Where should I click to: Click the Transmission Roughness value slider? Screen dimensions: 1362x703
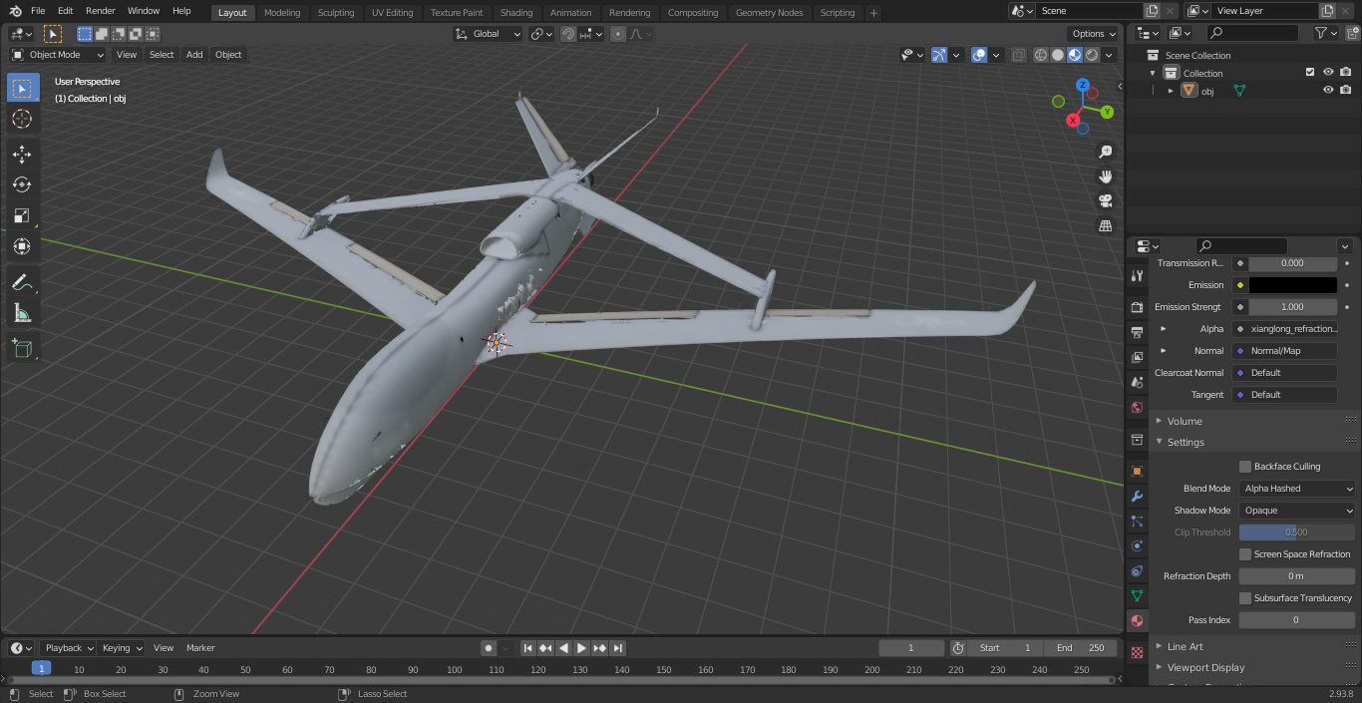coord(1292,263)
